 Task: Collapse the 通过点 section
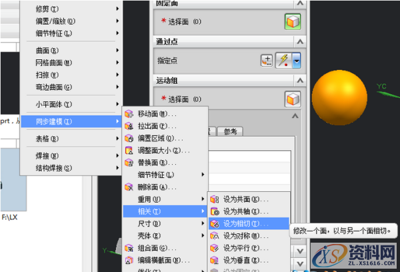tap(299, 41)
